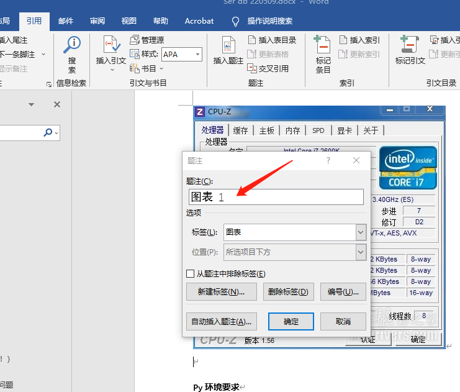Confirm the caption with 确定
The height and width of the screenshot is (392, 460).
click(x=291, y=322)
